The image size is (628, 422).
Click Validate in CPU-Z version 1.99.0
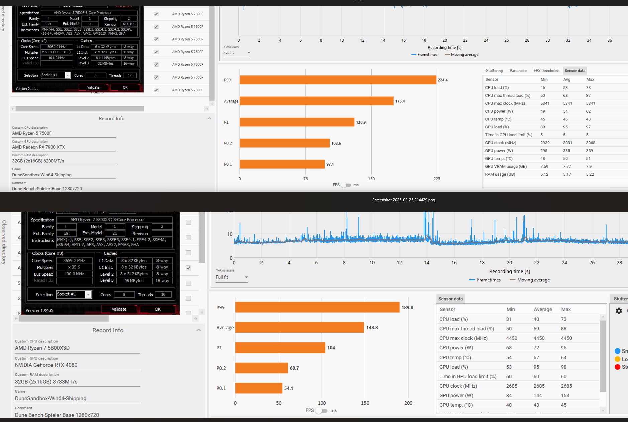[x=119, y=309]
